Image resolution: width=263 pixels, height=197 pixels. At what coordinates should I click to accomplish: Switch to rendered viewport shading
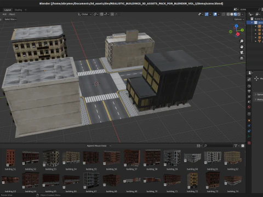click(239, 14)
